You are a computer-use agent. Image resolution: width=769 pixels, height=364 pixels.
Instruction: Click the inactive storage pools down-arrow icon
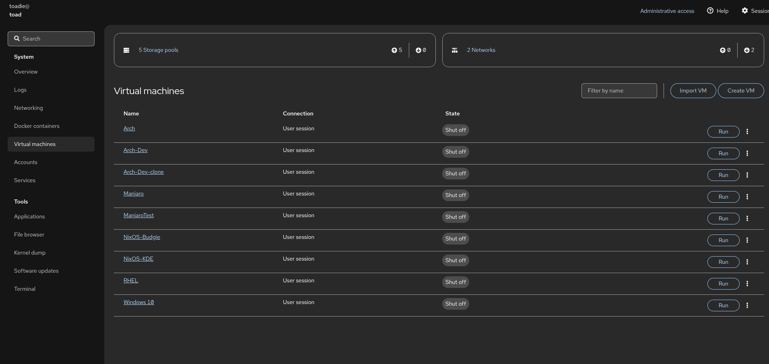[x=419, y=50]
